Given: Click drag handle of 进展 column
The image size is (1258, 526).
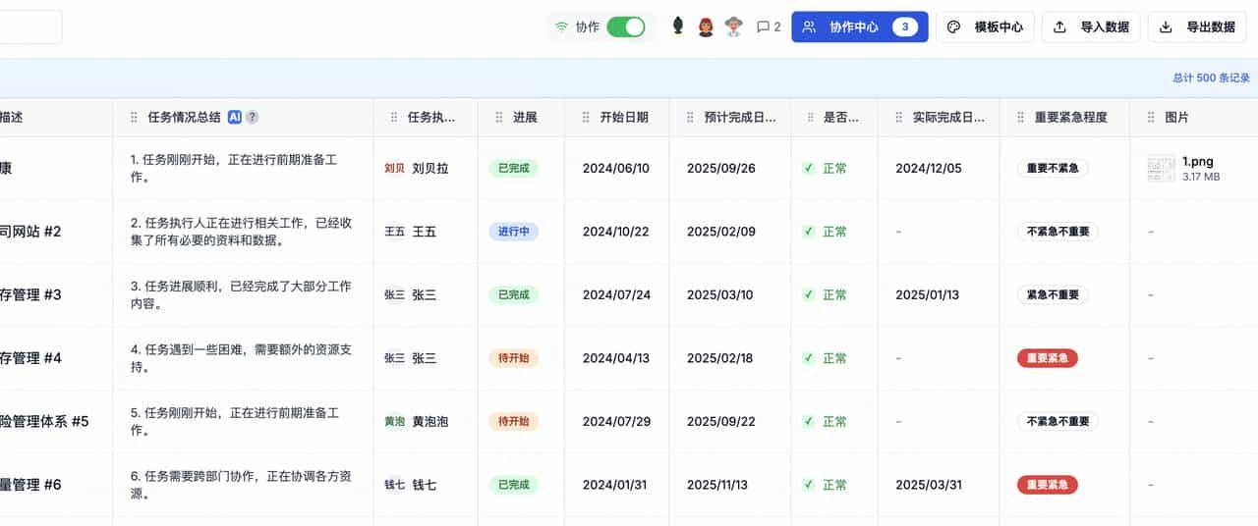Looking at the screenshot, I should 499,117.
